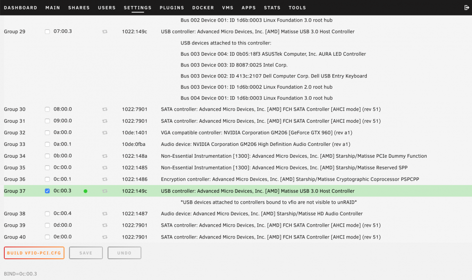Click green status dot in Group 37

coord(85,191)
